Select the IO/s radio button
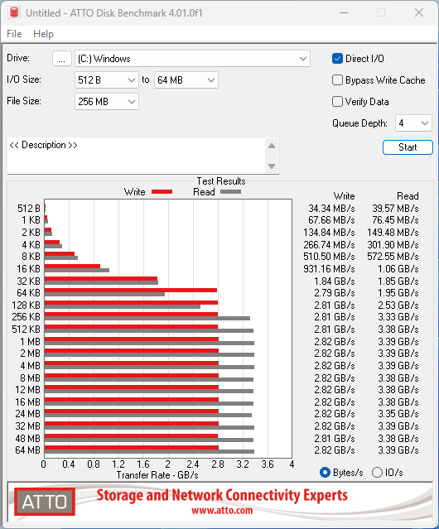 click(377, 473)
